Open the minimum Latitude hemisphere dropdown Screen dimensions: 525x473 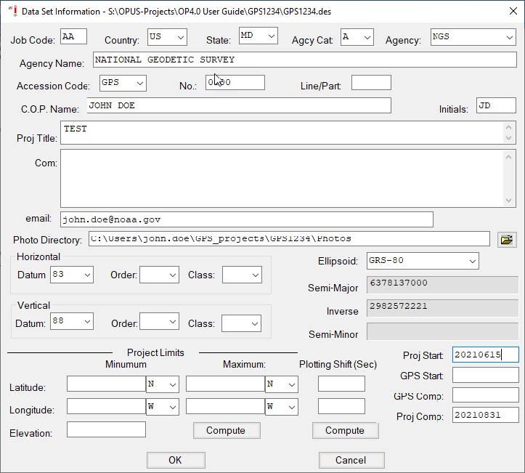click(x=163, y=384)
